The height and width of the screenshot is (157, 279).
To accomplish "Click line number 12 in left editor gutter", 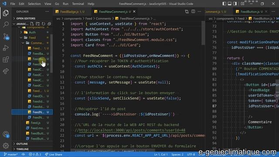I will point(62,82).
